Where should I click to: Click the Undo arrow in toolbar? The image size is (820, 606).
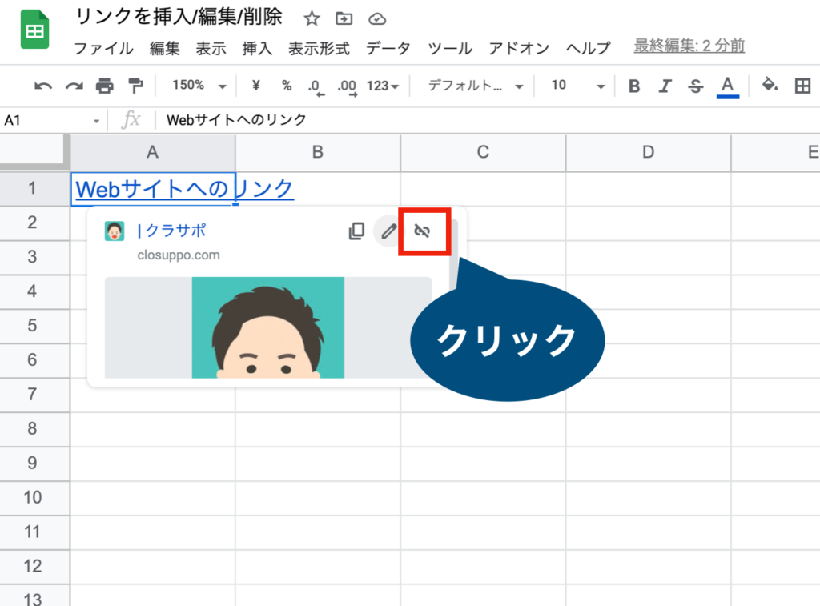point(43,86)
